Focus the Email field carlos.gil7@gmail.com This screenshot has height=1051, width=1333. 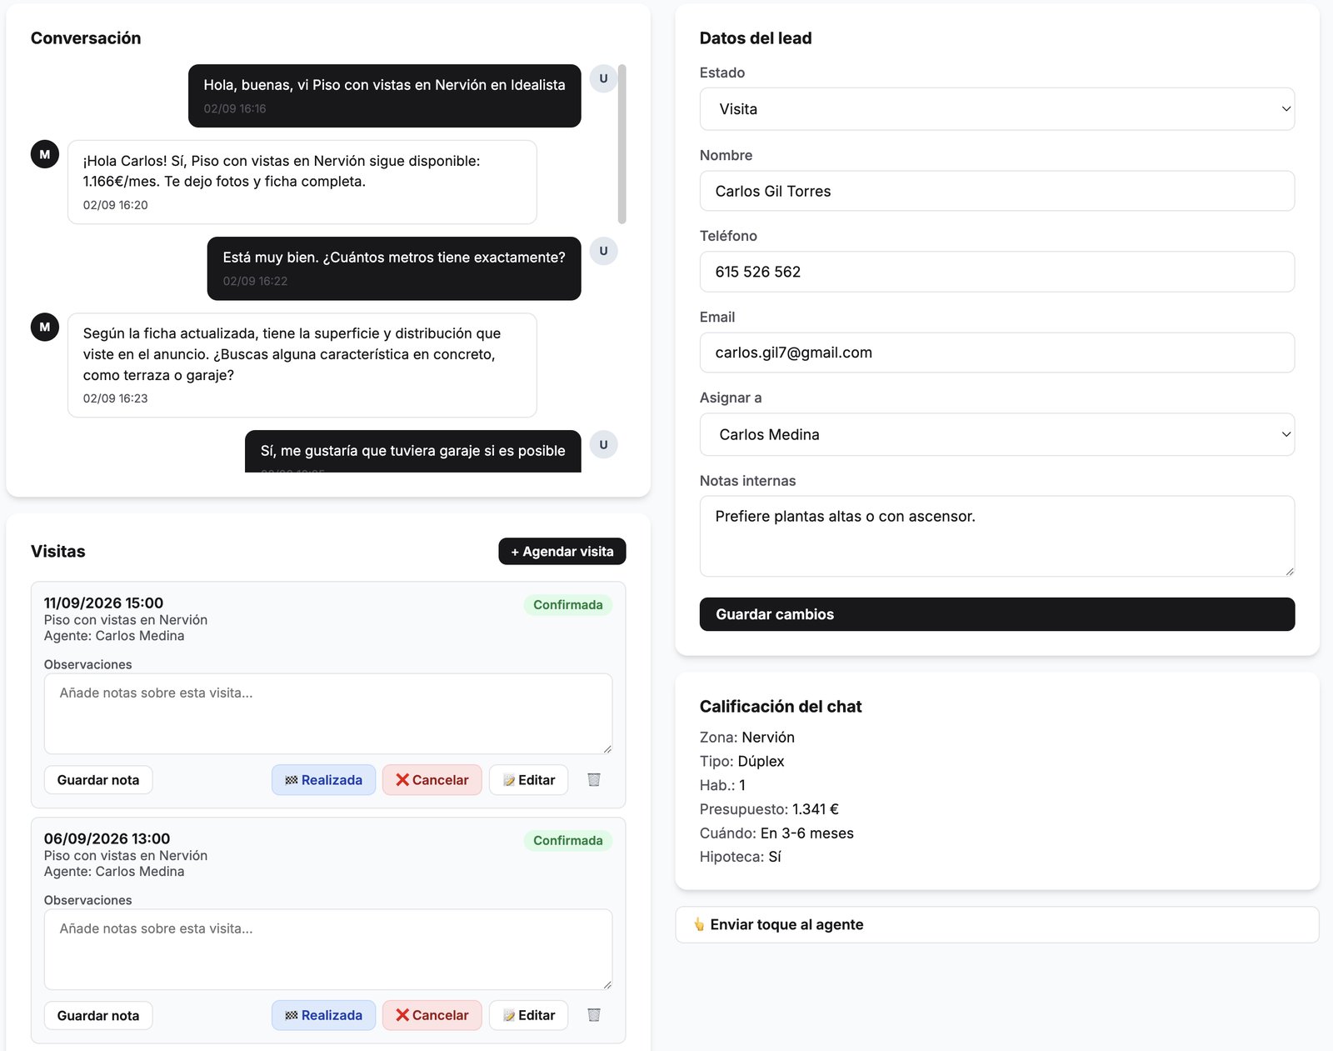(x=996, y=353)
